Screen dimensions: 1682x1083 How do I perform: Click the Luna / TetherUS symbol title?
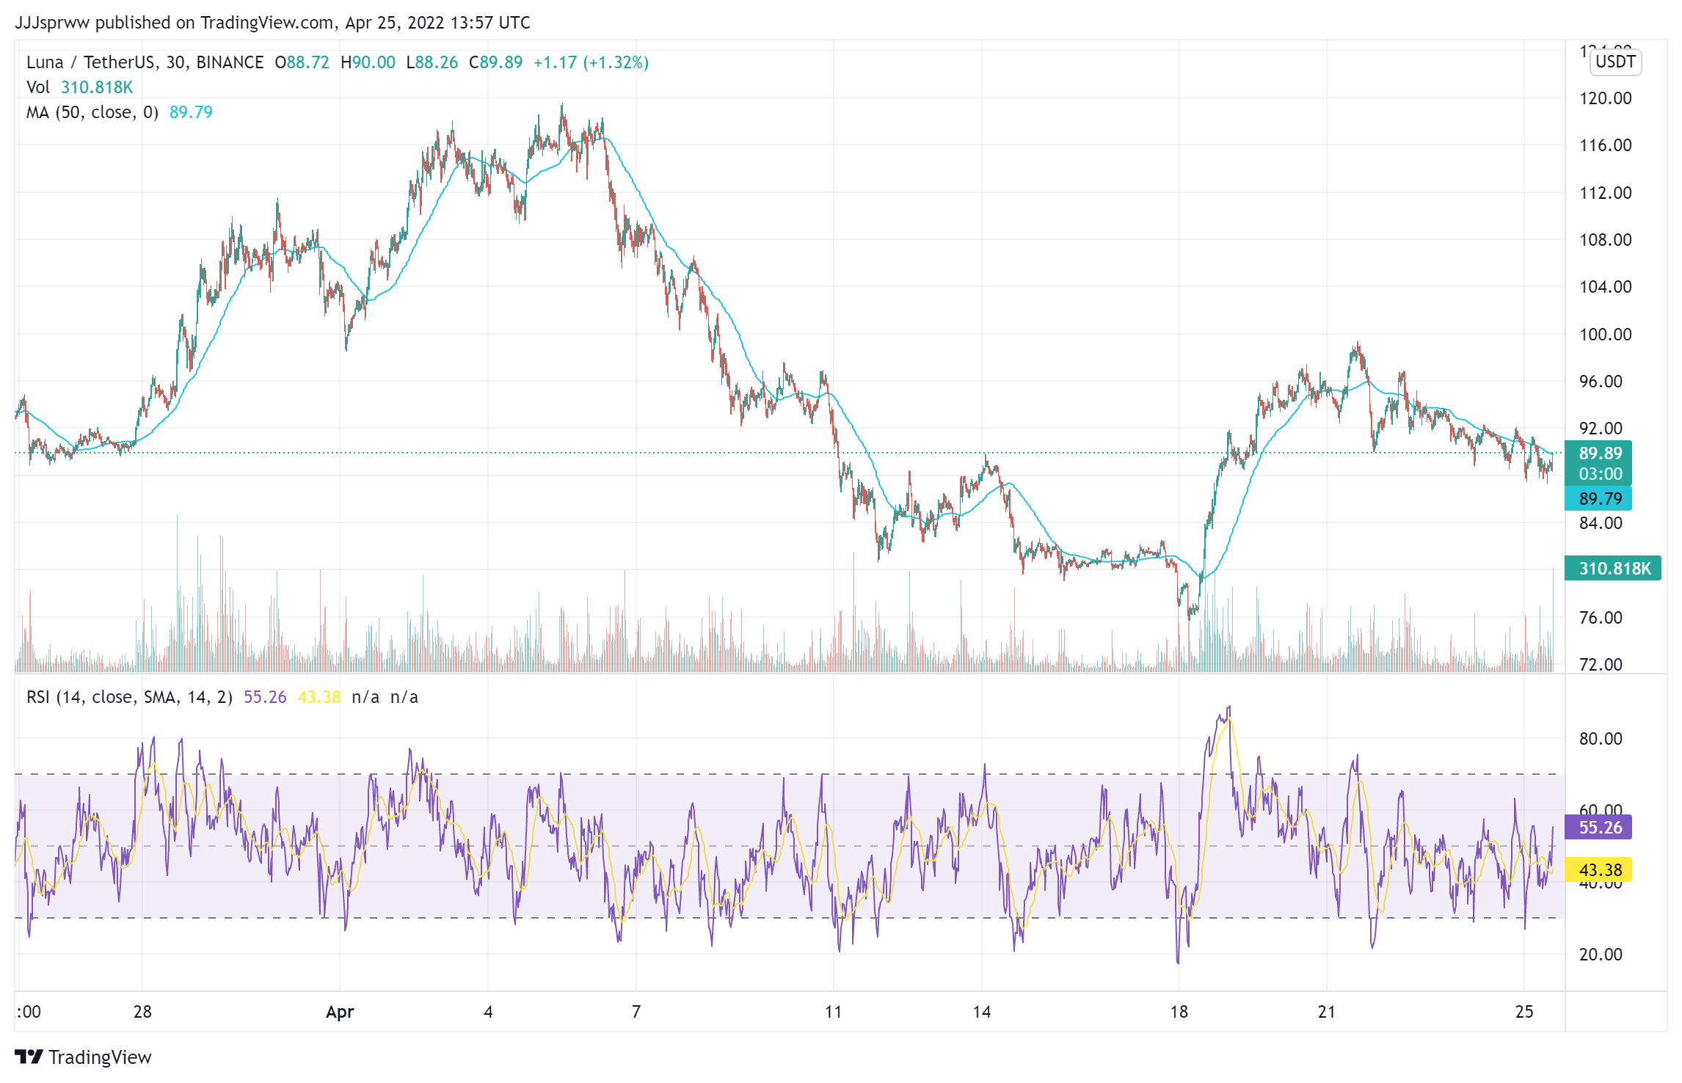tap(145, 62)
